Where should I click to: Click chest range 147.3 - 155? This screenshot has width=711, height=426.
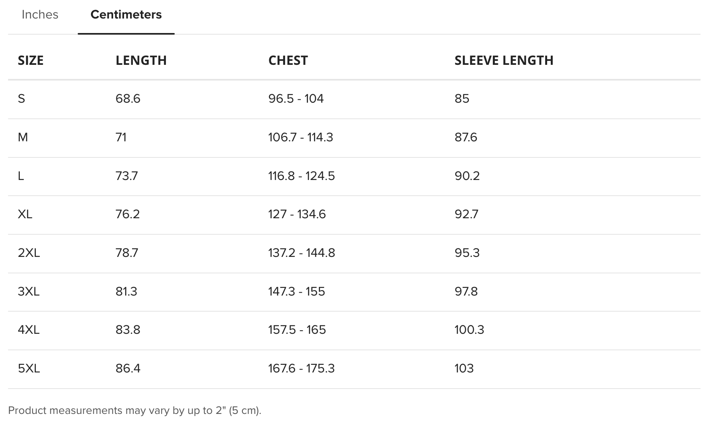coord(296,292)
